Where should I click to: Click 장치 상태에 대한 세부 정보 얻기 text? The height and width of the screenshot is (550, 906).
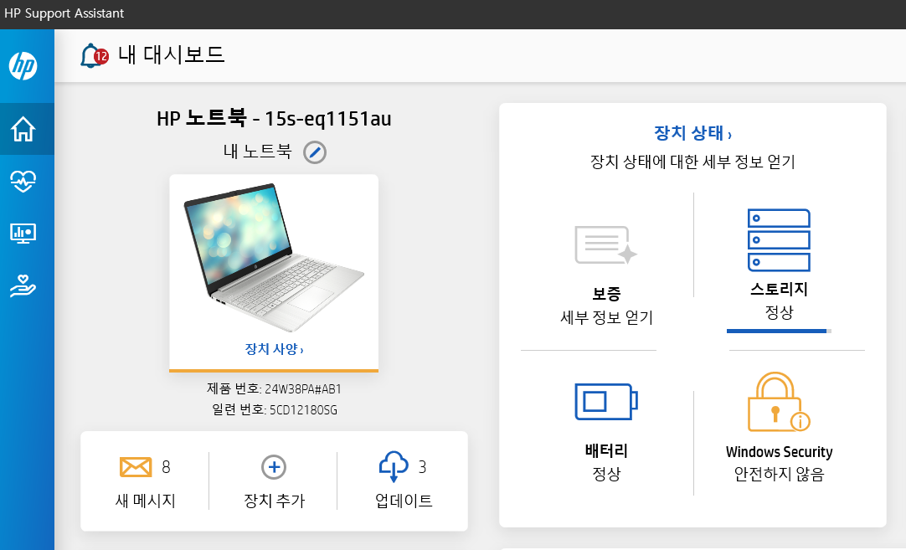tap(692, 162)
